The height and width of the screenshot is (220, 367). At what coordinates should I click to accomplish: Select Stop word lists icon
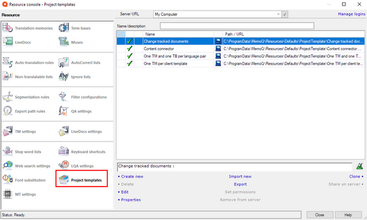tap(7, 151)
